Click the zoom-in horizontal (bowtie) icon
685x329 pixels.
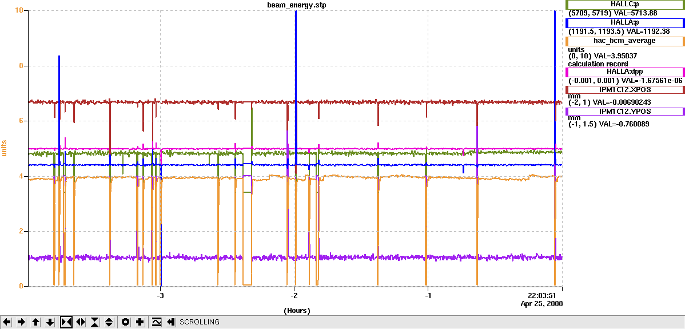[x=66, y=322]
